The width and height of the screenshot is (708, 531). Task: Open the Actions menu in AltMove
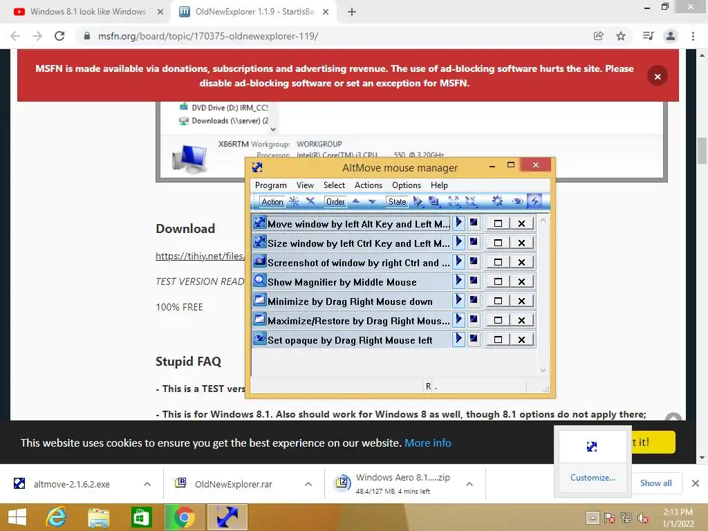[x=369, y=185]
